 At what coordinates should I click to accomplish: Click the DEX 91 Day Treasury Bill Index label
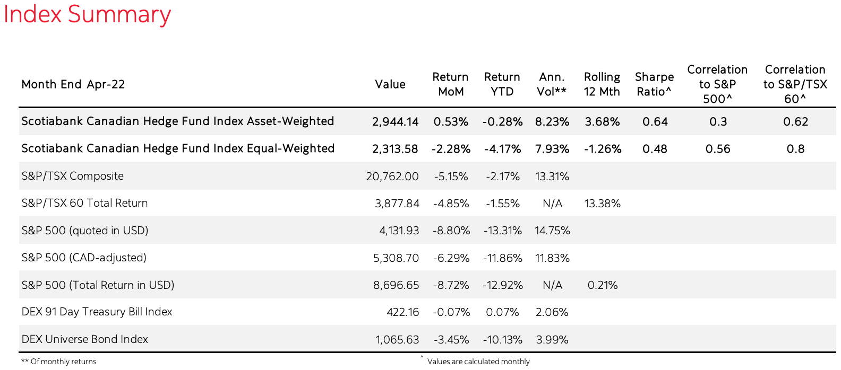pos(97,312)
